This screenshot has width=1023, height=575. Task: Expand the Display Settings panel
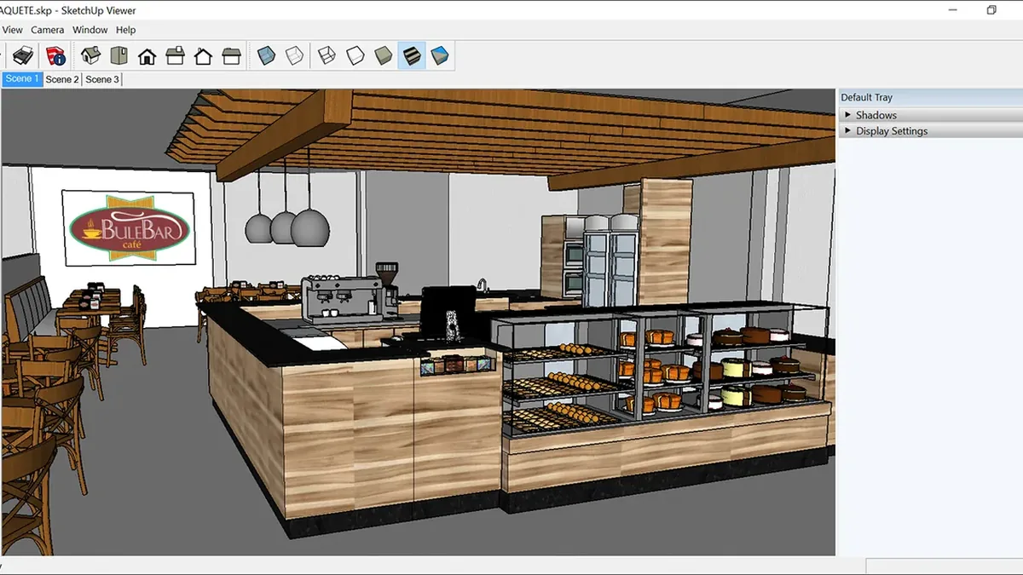coord(931,131)
